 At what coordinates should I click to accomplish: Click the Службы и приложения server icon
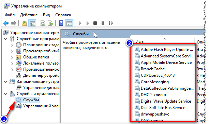tap(12, 94)
